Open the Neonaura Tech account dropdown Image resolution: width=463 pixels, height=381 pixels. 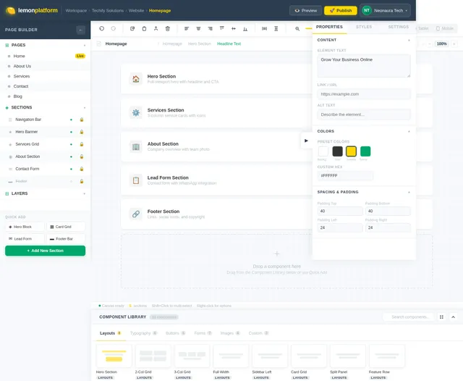coord(385,11)
